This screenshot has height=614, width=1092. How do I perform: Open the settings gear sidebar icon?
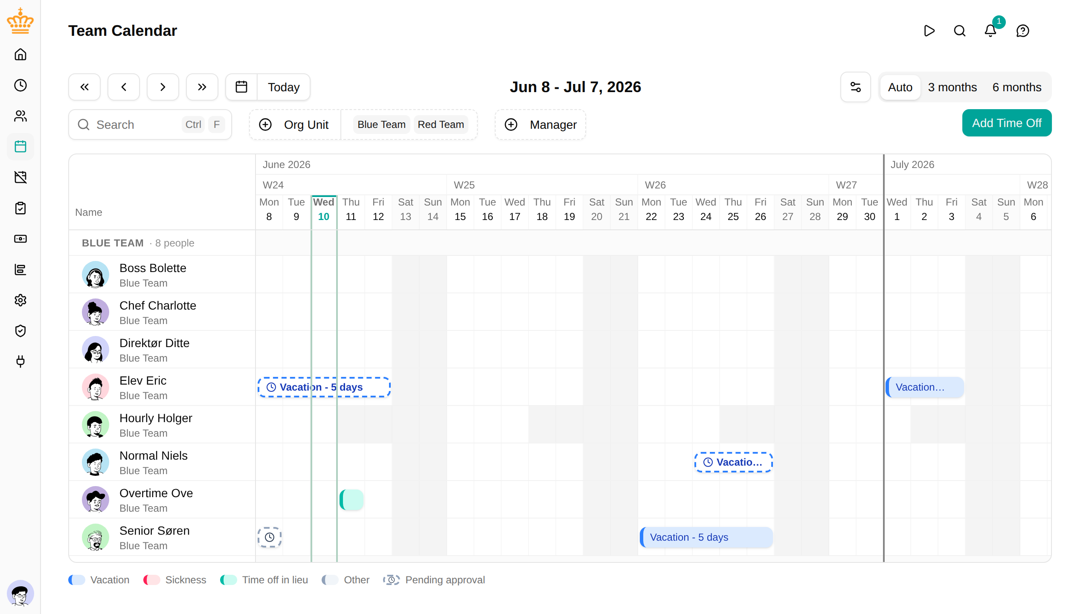coord(20,300)
